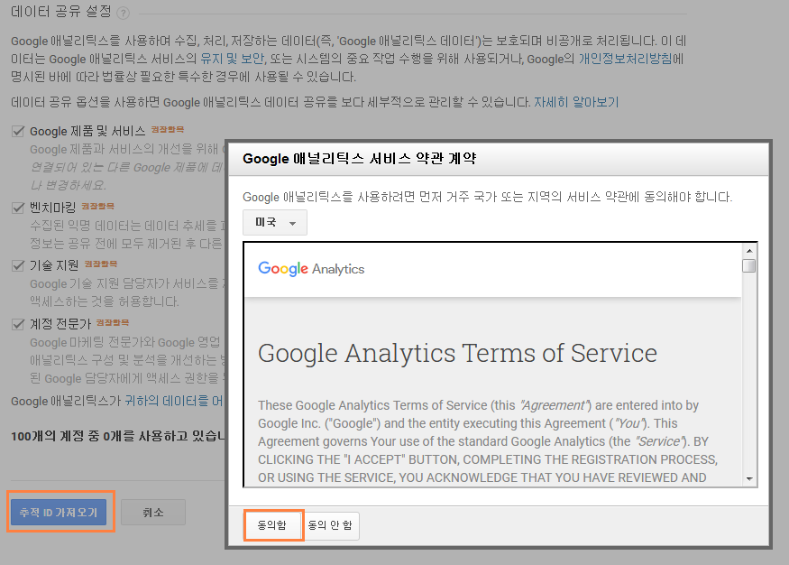Uncheck the Google 제품 및 서비스 checkbox
The height and width of the screenshot is (565, 789).
[x=18, y=132]
